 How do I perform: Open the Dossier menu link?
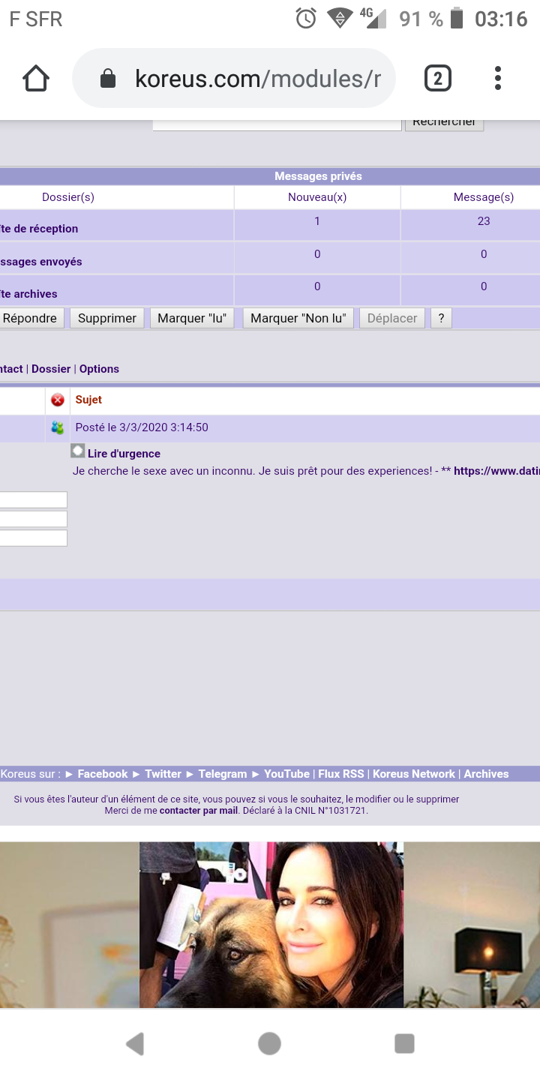(51, 369)
